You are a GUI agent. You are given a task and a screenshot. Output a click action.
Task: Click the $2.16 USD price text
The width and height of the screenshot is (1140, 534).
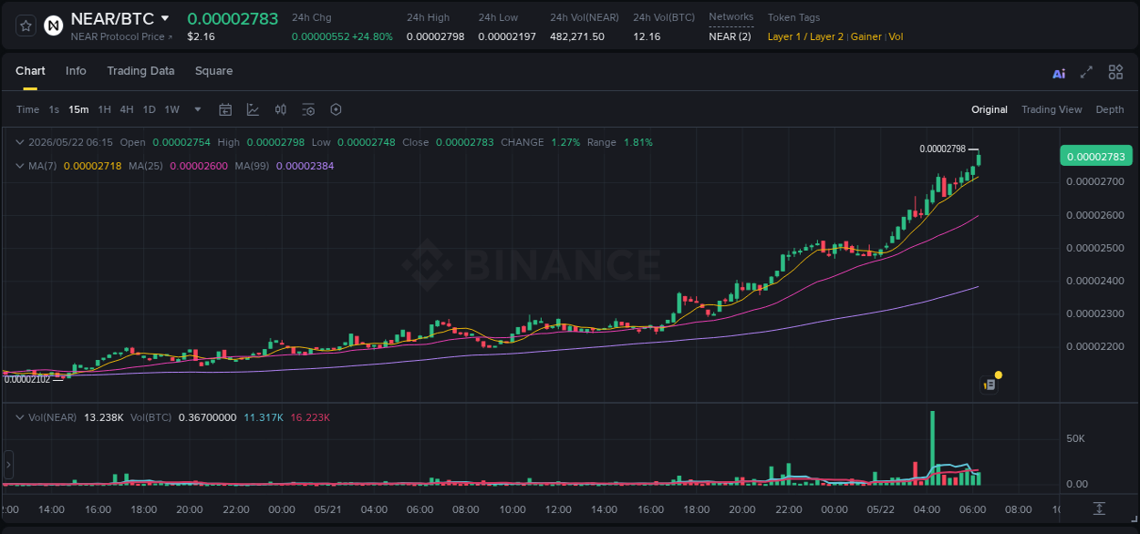click(201, 36)
